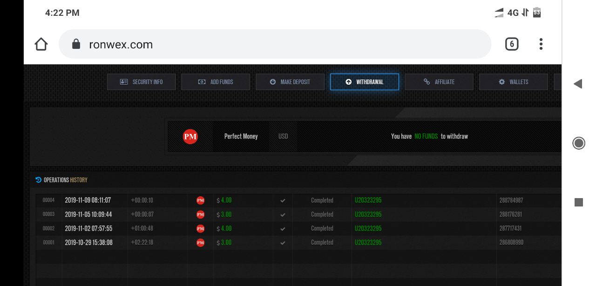Image resolution: width=596 pixels, height=286 pixels.
Task: Click batch number 286808990
Action: [x=511, y=242]
